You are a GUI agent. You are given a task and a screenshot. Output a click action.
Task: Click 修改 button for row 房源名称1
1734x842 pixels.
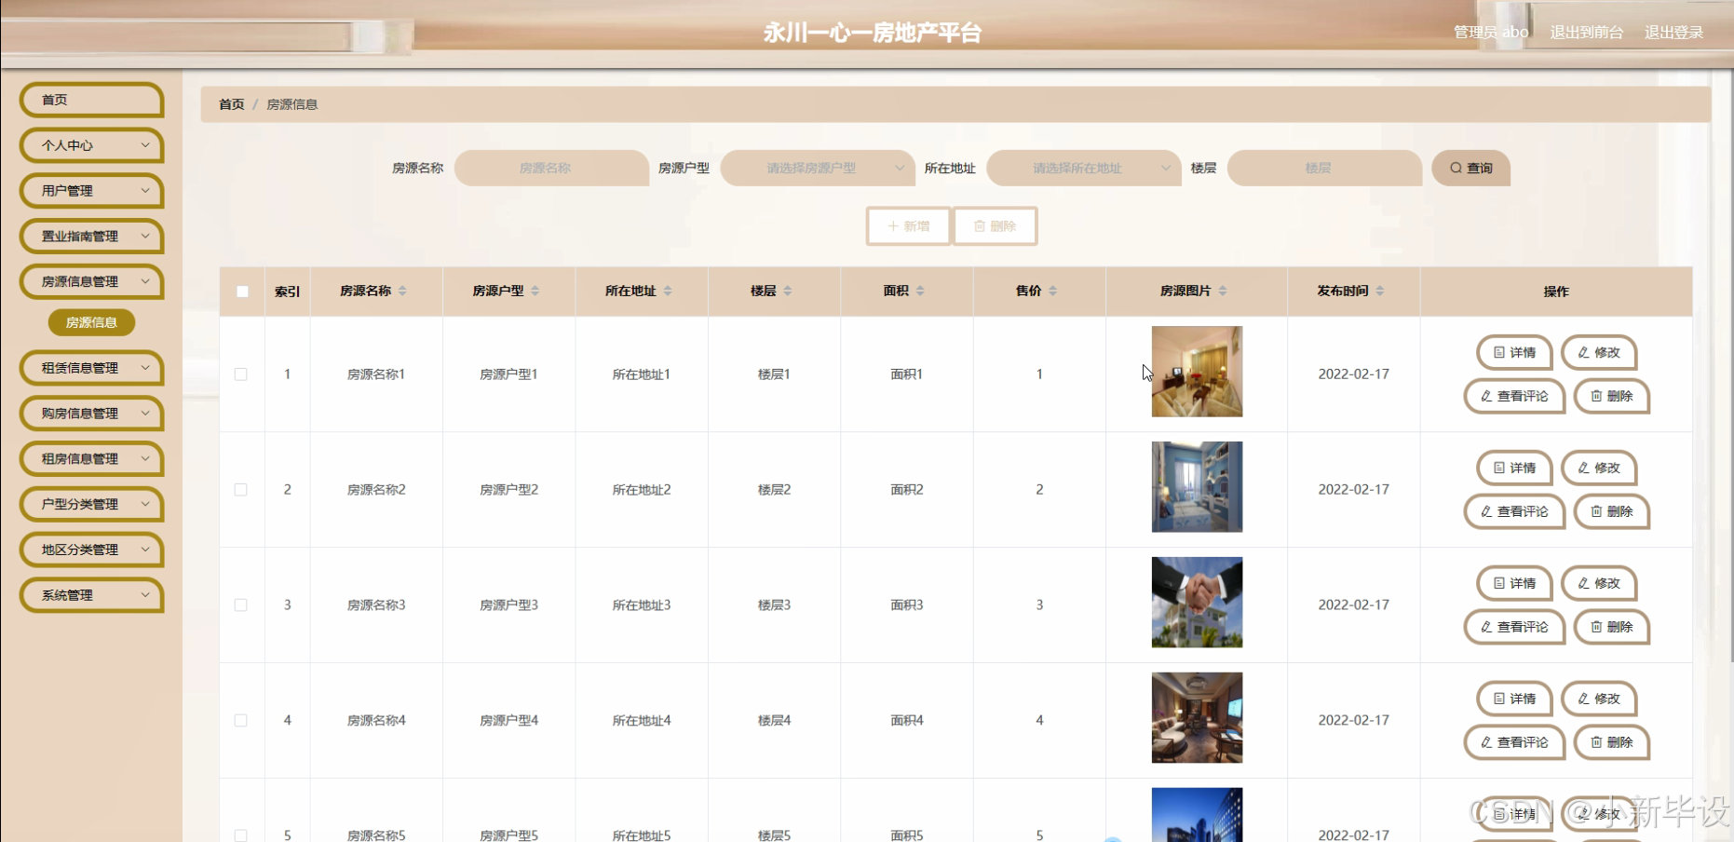[x=1599, y=352]
